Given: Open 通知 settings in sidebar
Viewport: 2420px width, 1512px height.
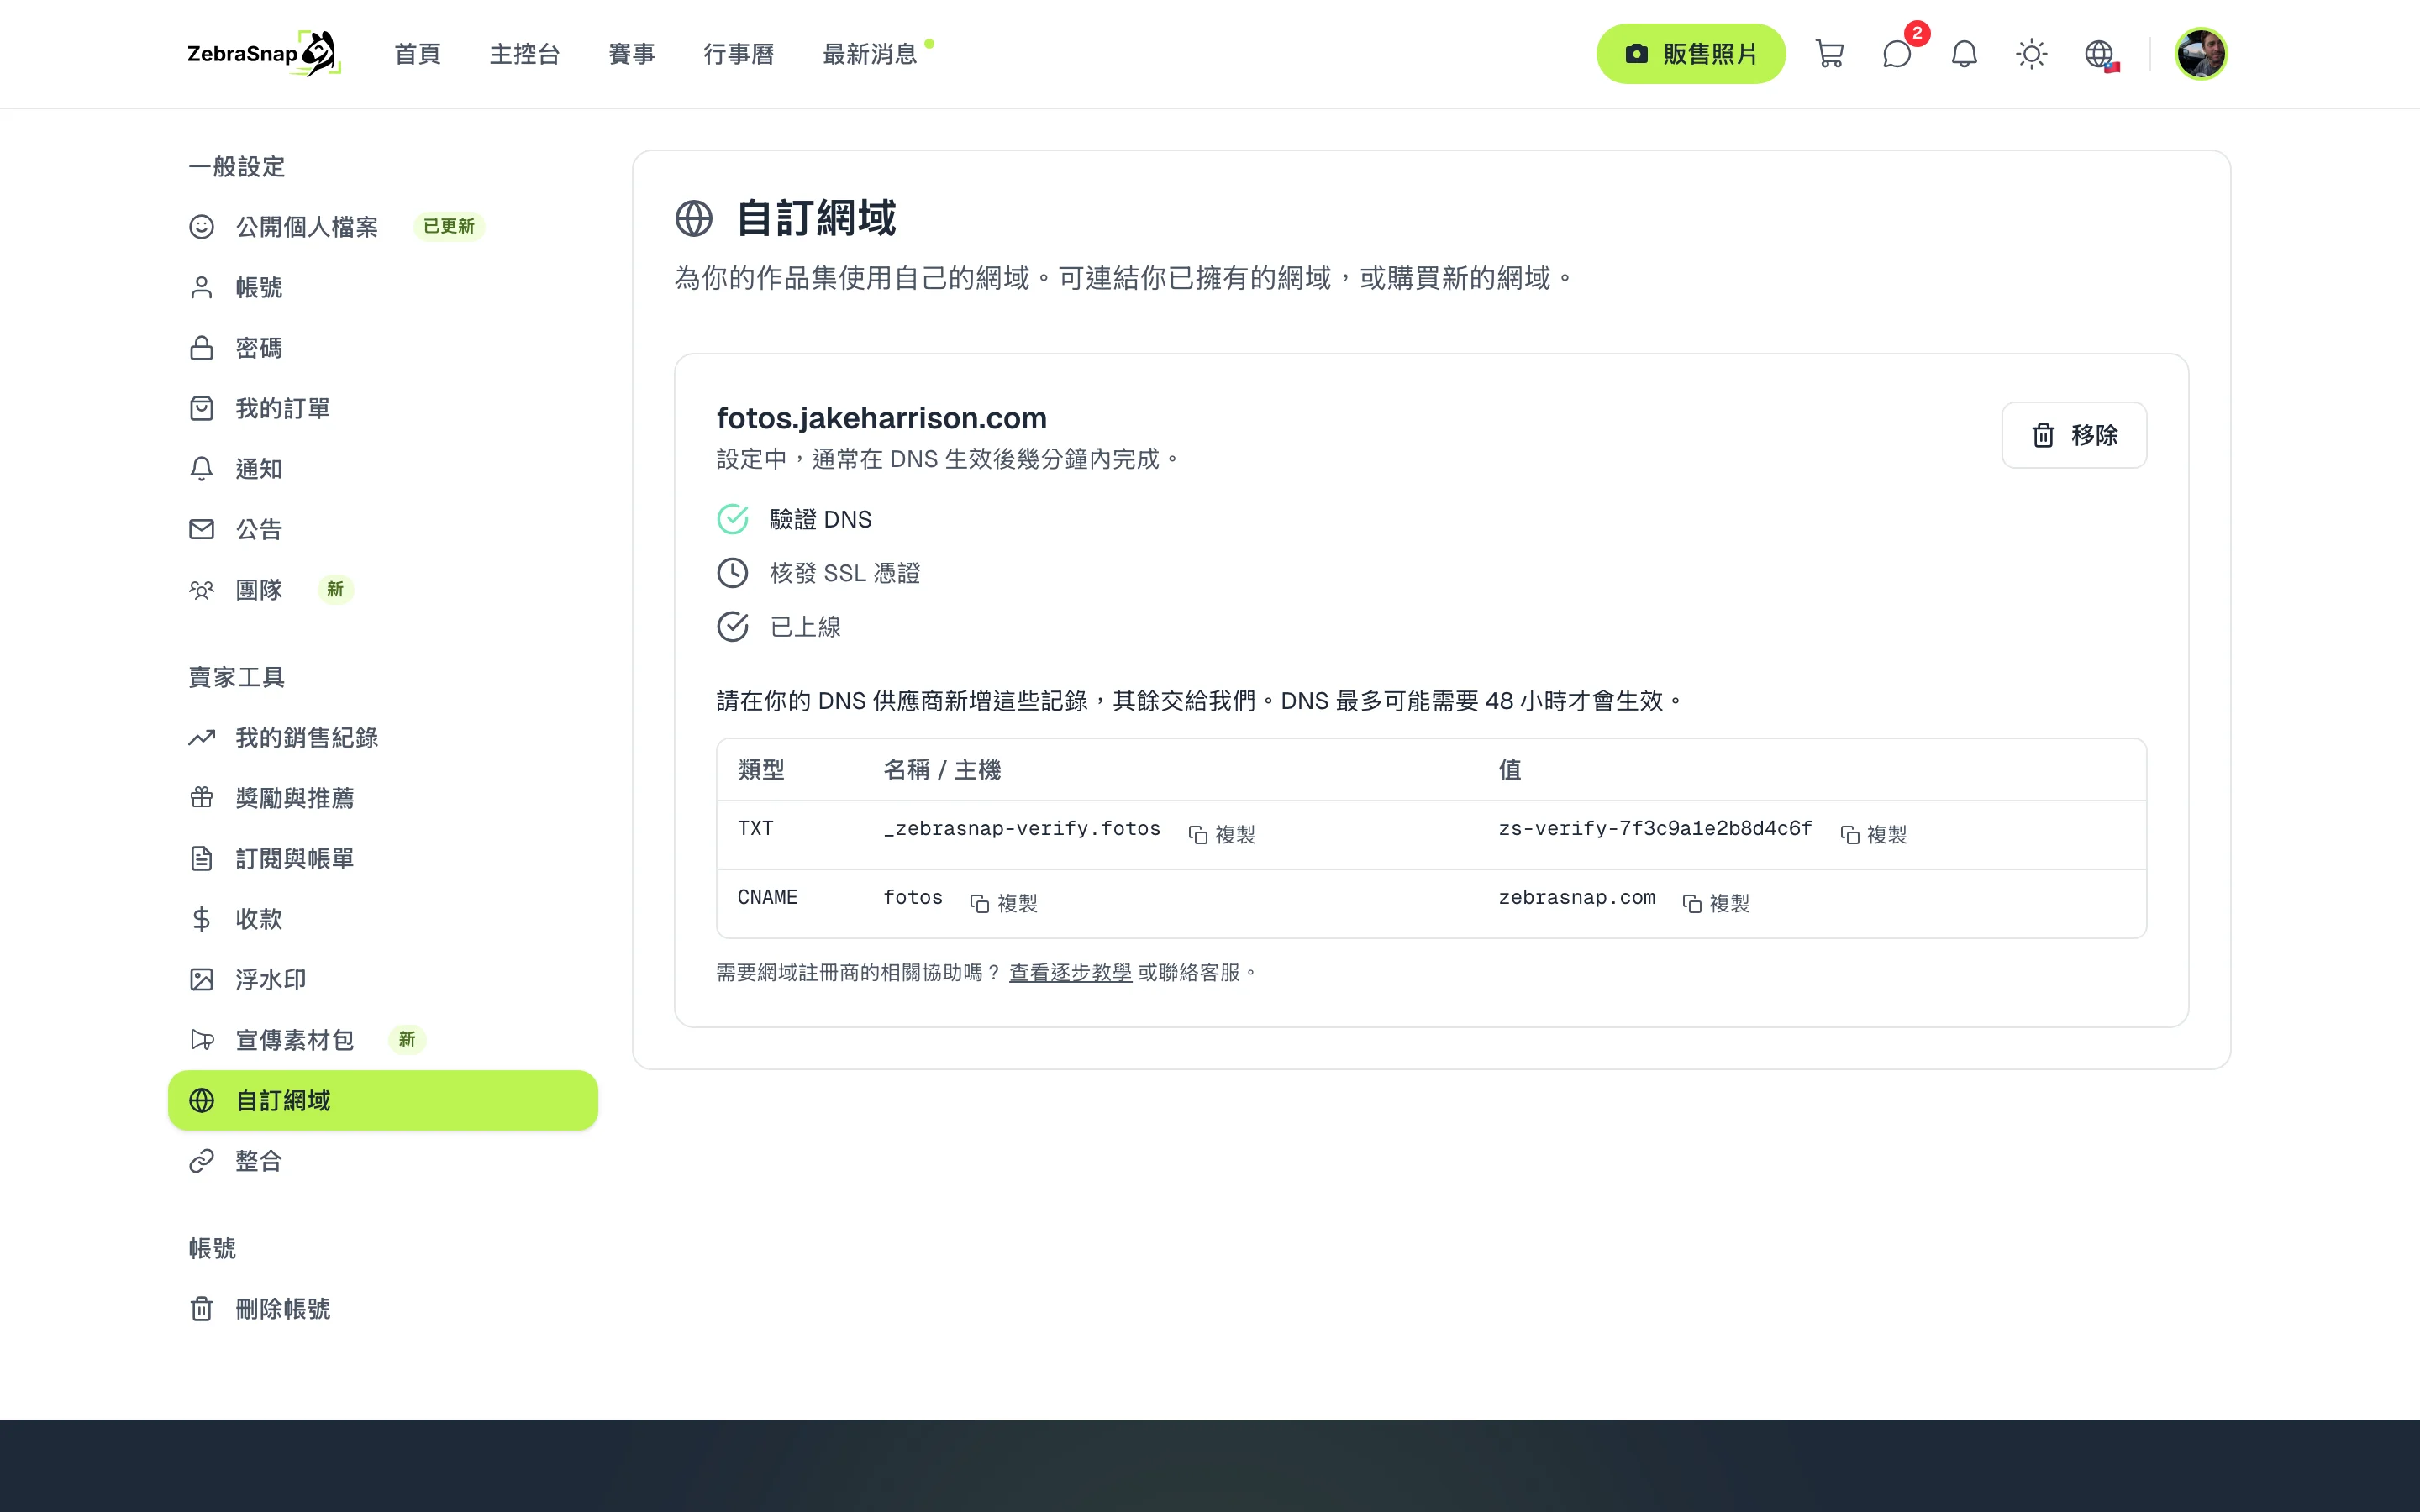Looking at the screenshot, I should (383, 469).
